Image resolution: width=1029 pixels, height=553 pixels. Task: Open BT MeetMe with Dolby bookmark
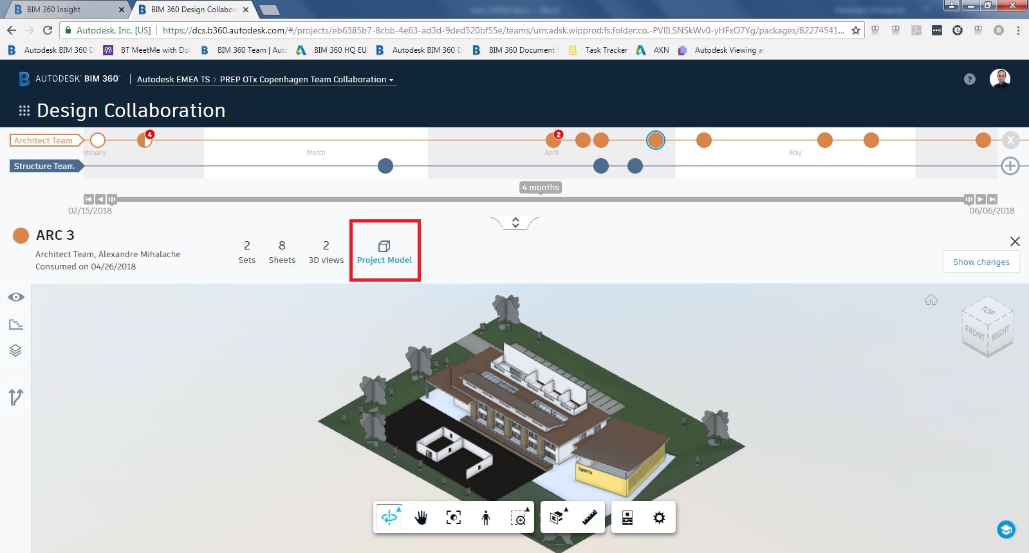pos(147,50)
